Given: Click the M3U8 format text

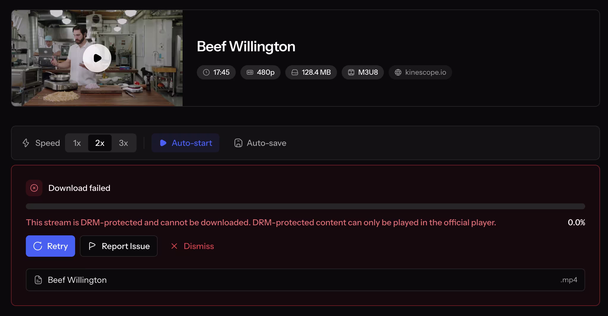Looking at the screenshot, I should (368, 72).
